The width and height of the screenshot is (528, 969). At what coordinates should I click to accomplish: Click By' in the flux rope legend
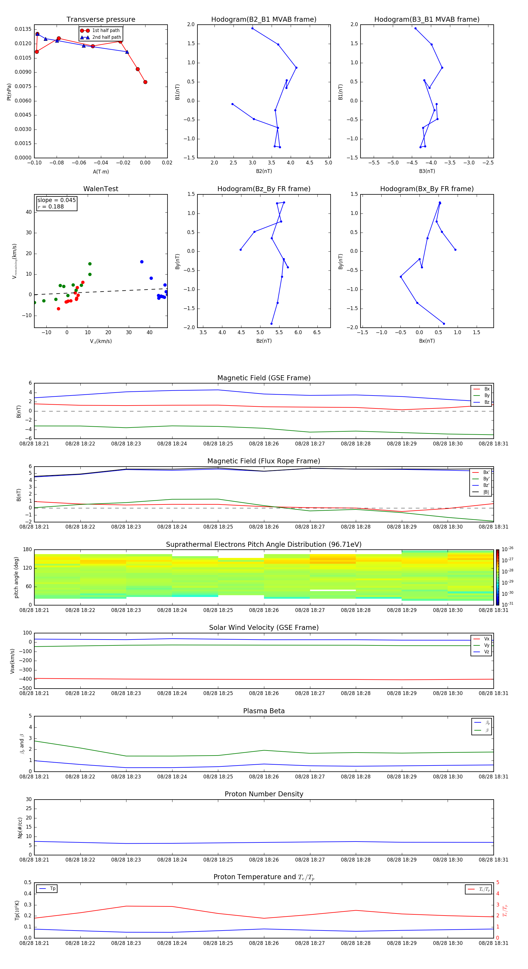point(481,479)
